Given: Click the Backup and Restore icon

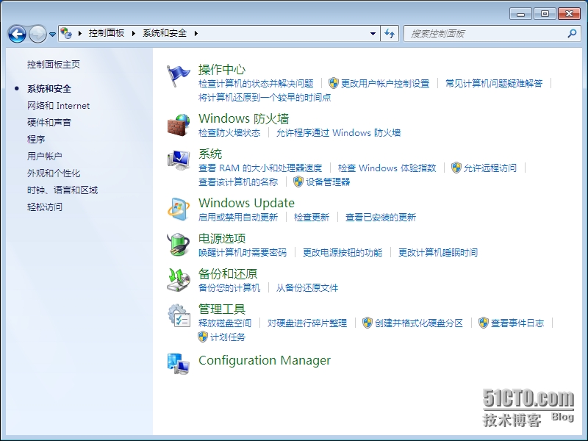Looking at the screenshot, I should coord(179,280).
